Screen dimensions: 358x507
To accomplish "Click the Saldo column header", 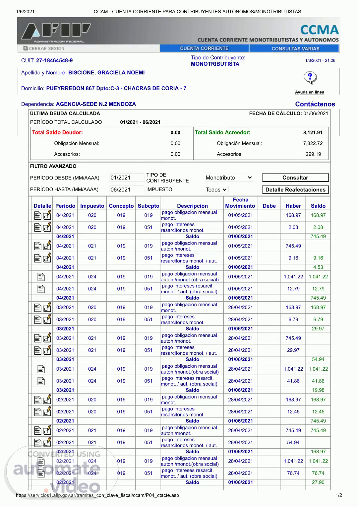I will click(x=318, y=206).
